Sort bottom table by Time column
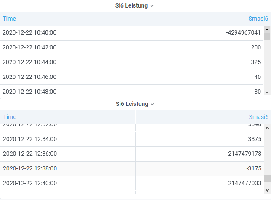Viewport: 271px width, 200px height. 10,117
